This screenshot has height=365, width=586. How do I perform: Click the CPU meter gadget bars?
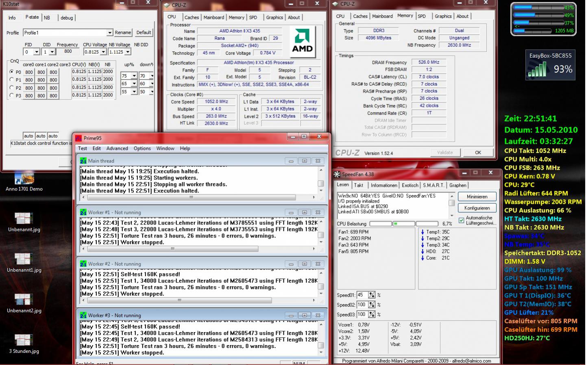click(x=543, y=19)
